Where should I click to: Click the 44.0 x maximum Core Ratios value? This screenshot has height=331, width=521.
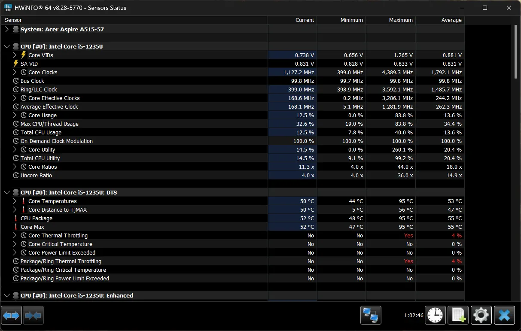click(x=405, y=167)
